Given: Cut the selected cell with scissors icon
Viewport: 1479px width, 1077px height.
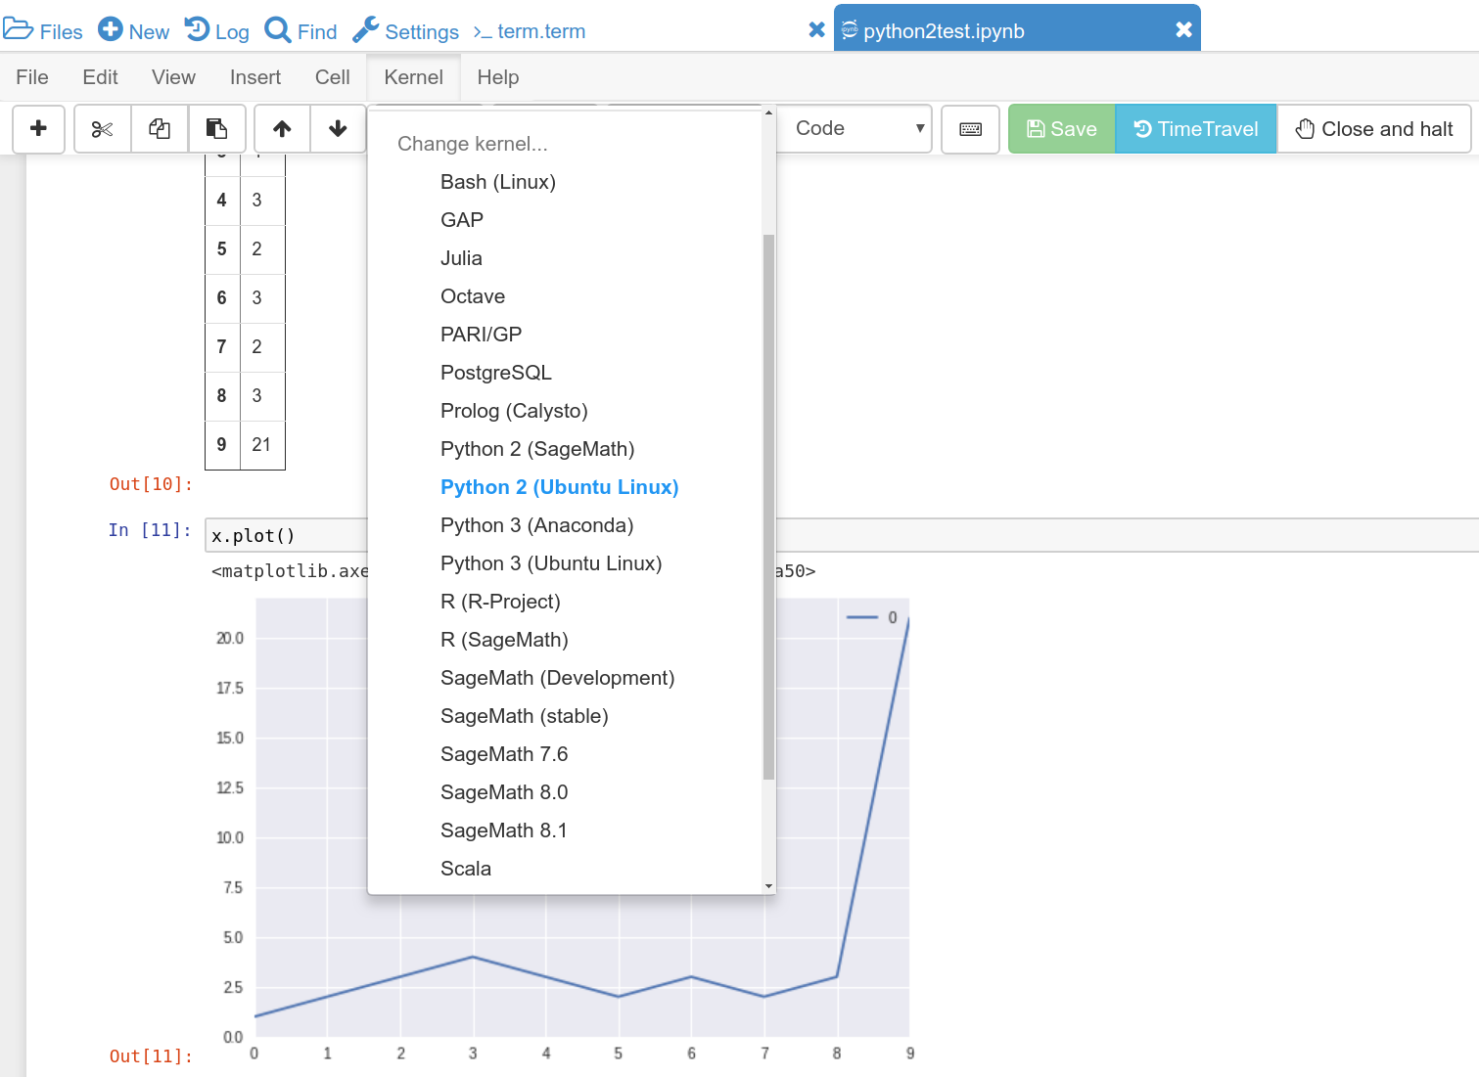Looking at the screenshot, I should [x=102, y=129].
